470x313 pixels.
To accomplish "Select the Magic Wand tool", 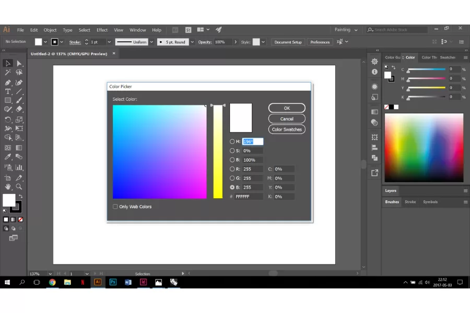I will click(8, 73).
